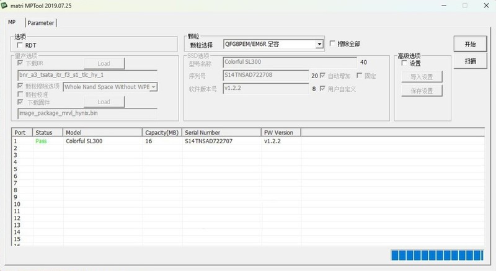Image resolution: width=496 pixels, height=271 pixels.
Task: Click the v1.2.2 firmware cell in row 1
Action: pyautogui.click(x=272, y=141)
